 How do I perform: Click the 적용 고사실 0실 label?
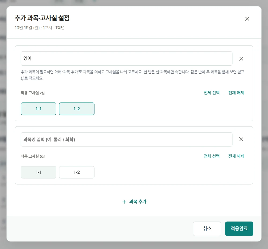[33, 156]
